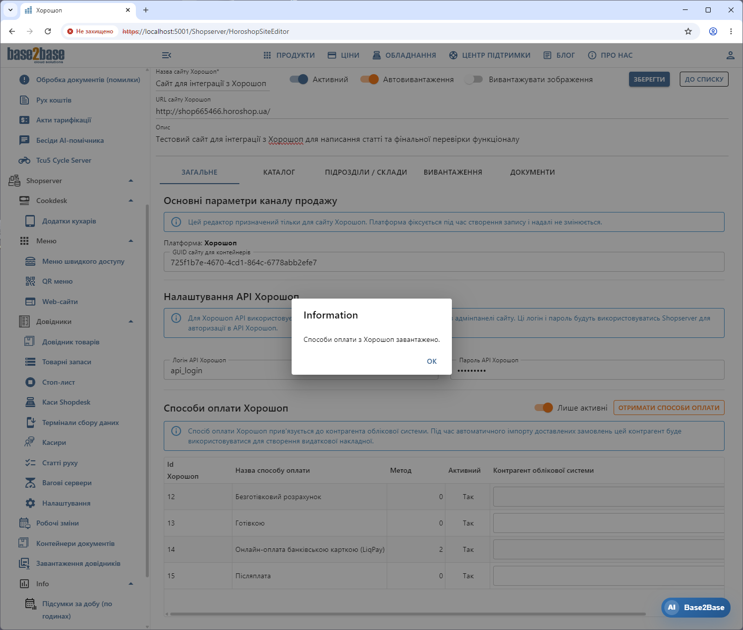
Task: Open the ЦЕНТР ПІДТРИМКИ menu
Action: (x=490, y=55)
